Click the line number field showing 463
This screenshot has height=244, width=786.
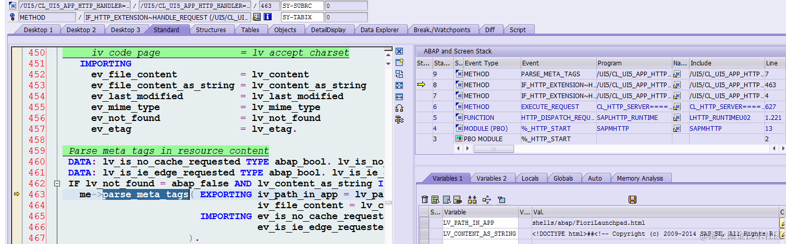pyautogui.click(x=269, y=6)
